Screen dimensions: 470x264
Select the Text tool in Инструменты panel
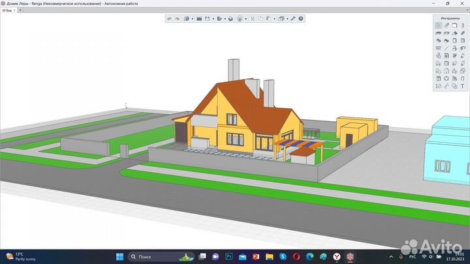462,86
